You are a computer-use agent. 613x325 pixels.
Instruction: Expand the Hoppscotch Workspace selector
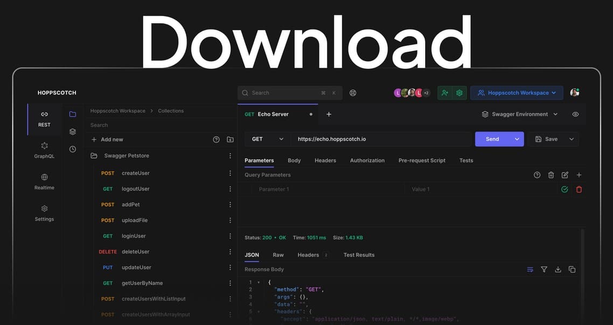click(517, 93)
